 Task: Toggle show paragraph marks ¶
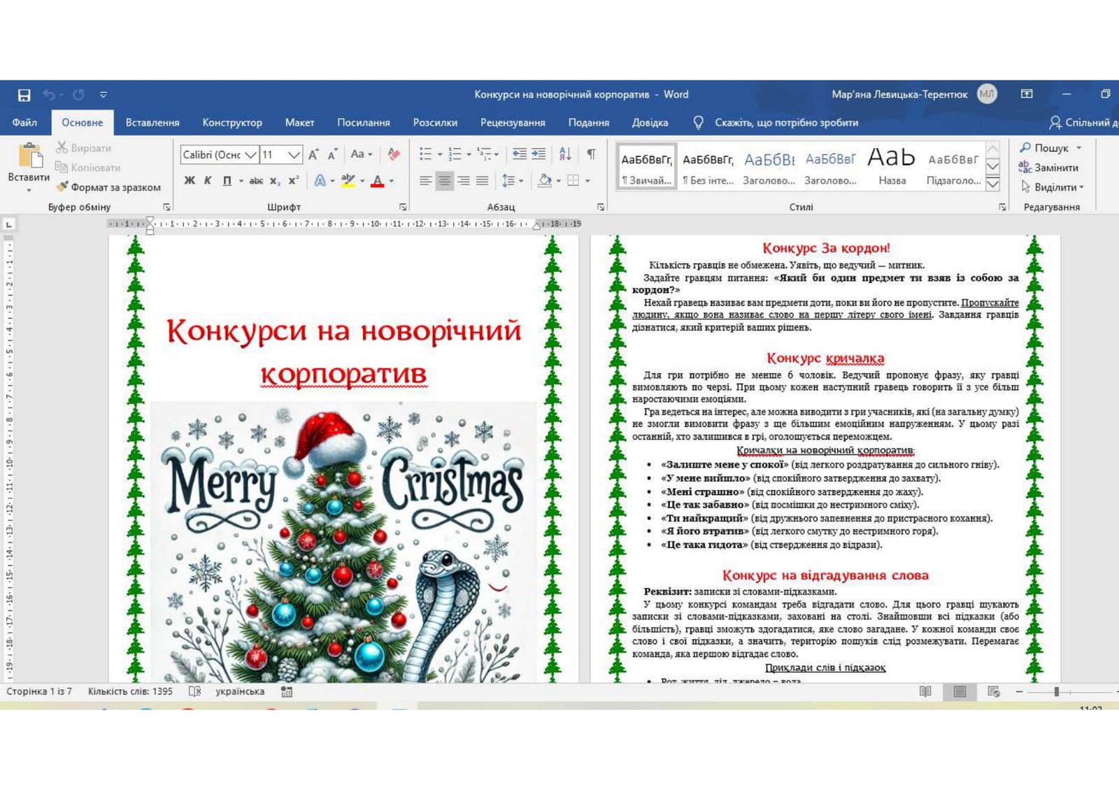(592, 155)
